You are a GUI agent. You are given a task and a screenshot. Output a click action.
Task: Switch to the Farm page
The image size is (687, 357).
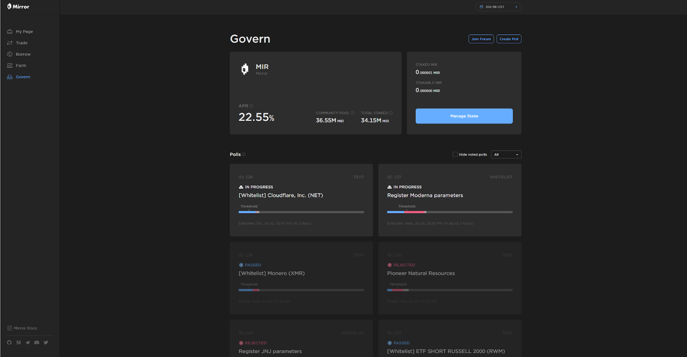[21, 66]
